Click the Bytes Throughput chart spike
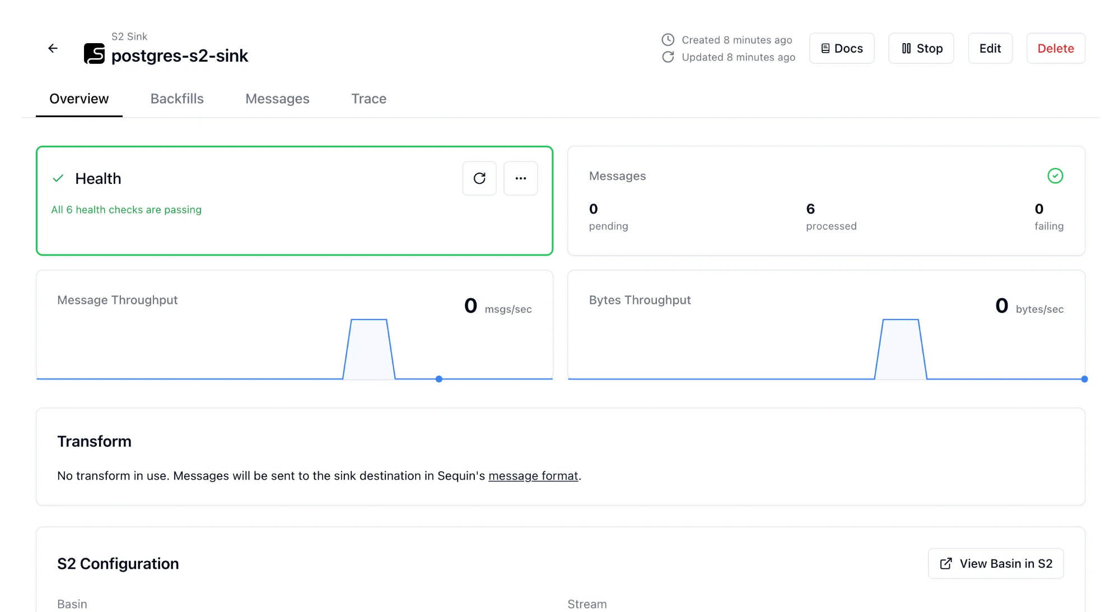 900,347
